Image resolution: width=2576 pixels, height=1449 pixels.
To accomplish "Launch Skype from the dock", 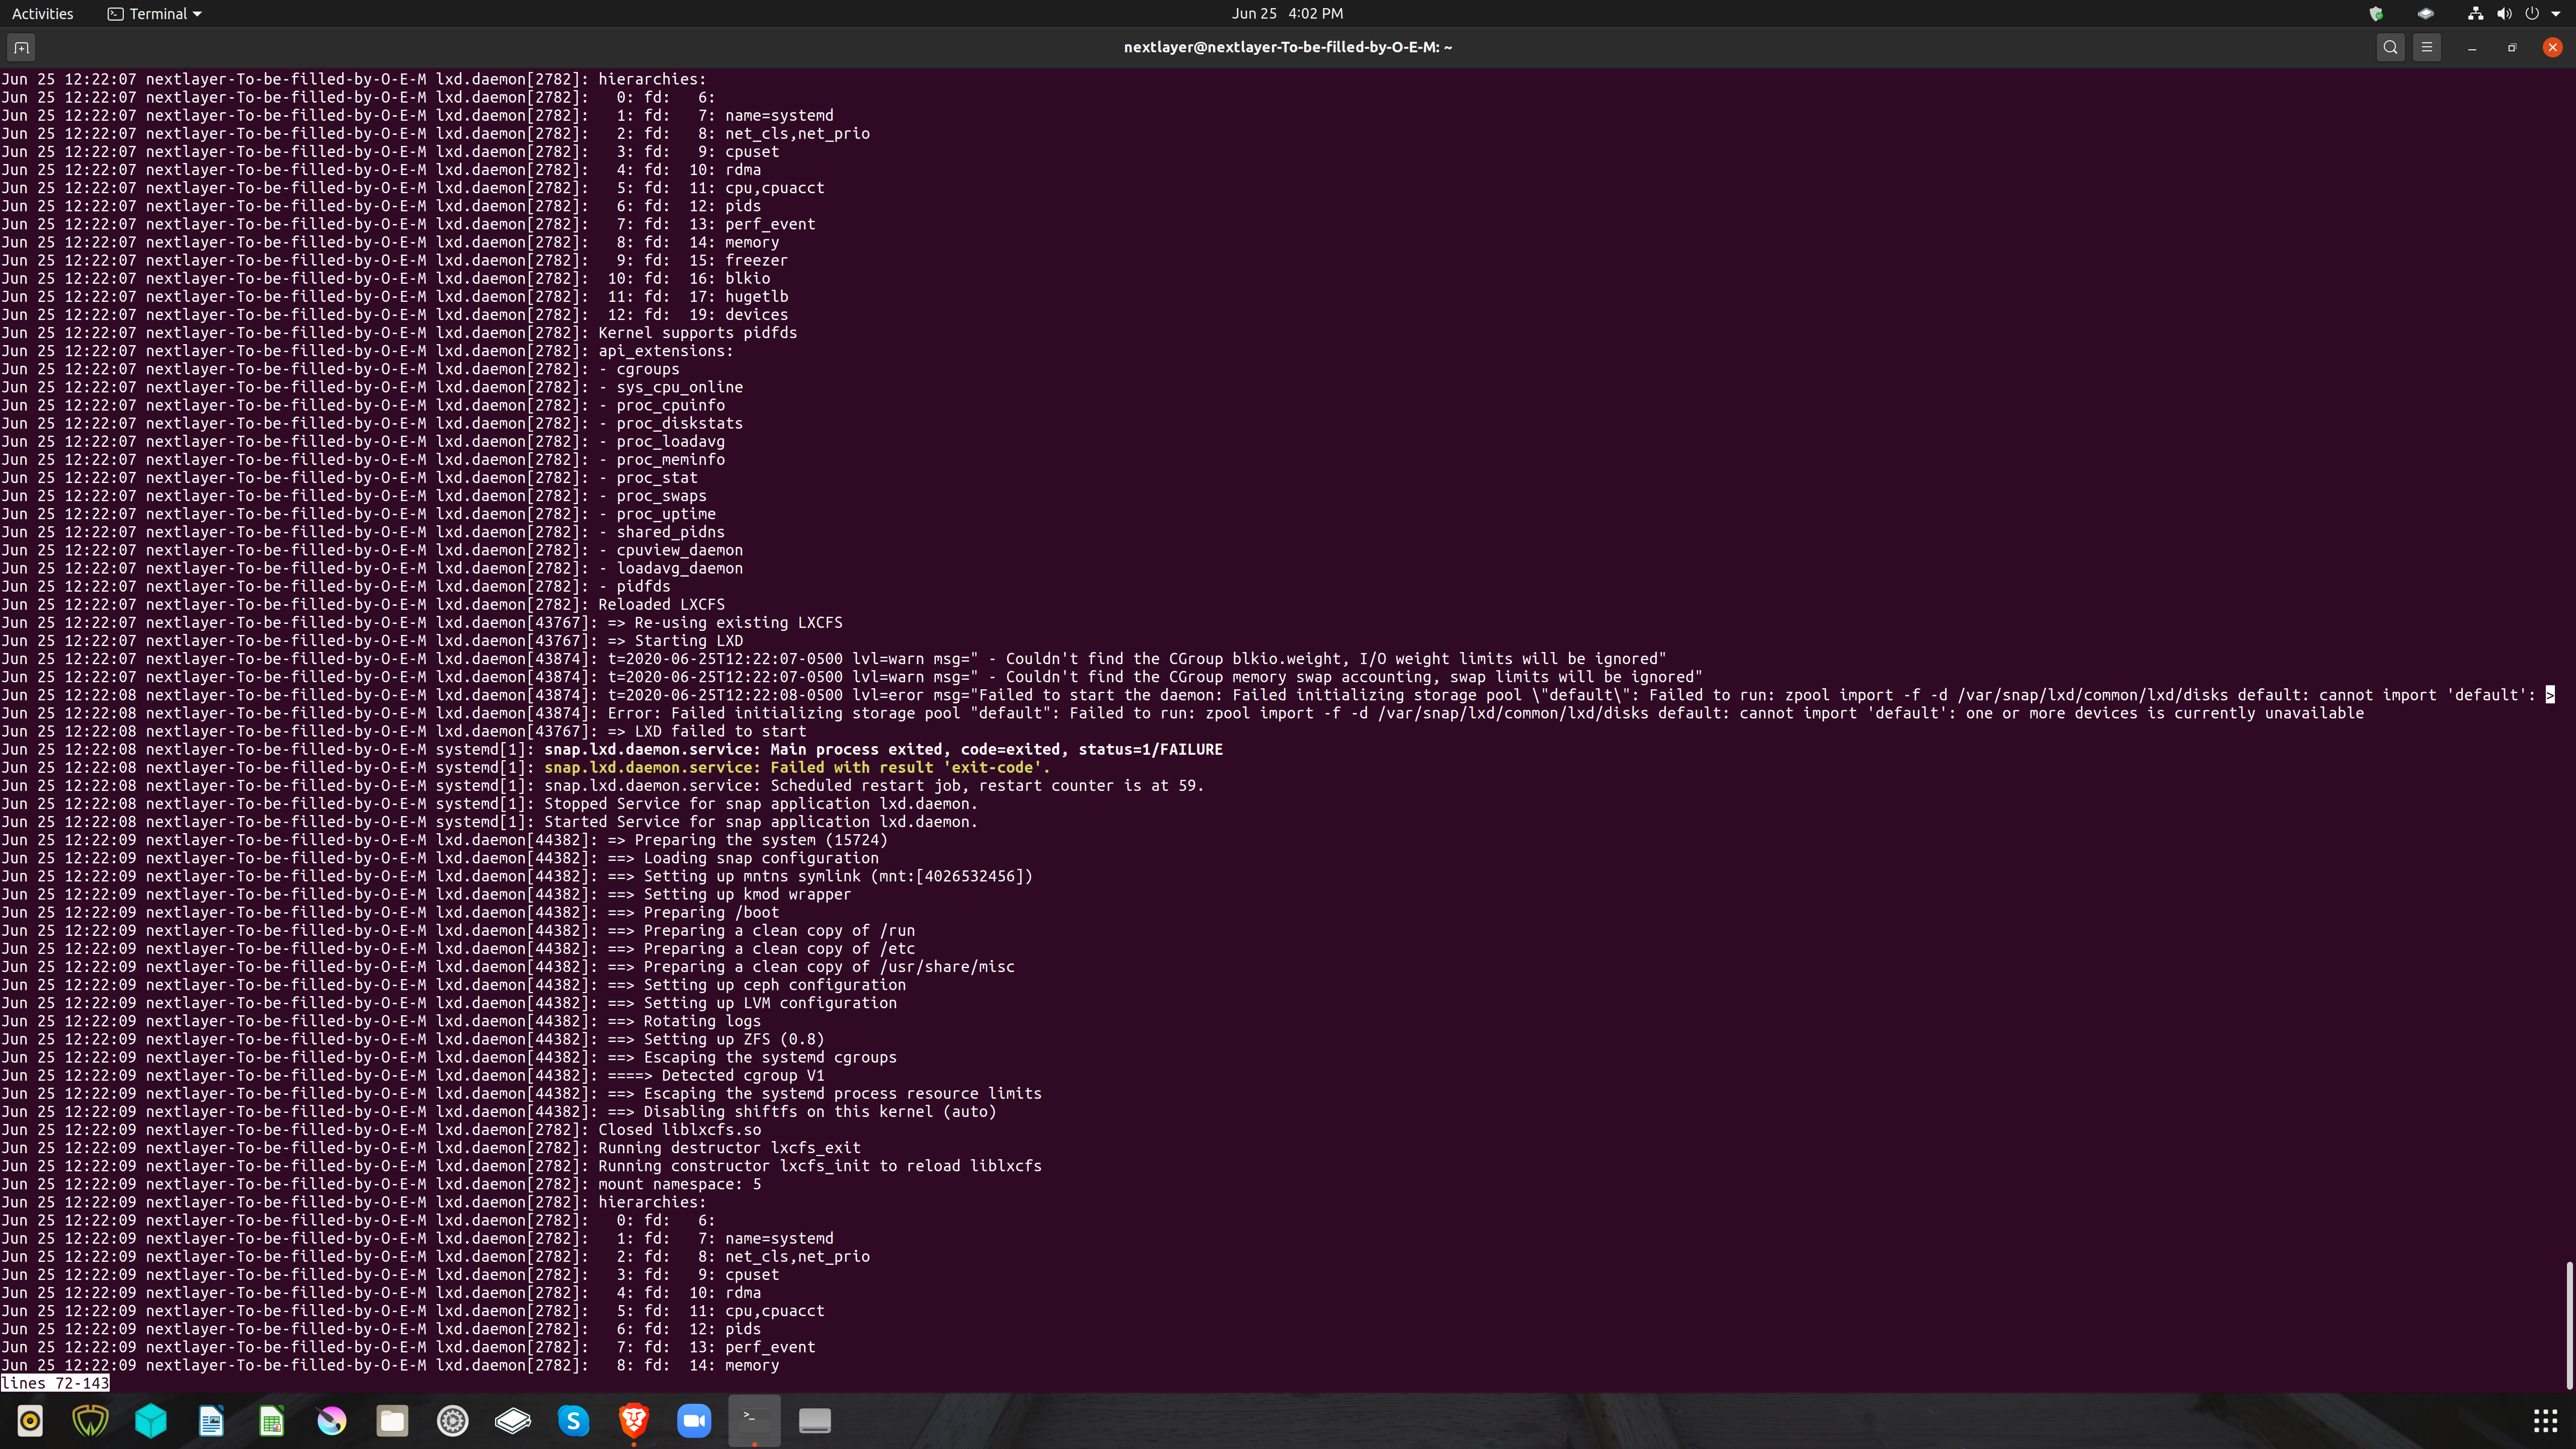I will tap(573, 1421).
